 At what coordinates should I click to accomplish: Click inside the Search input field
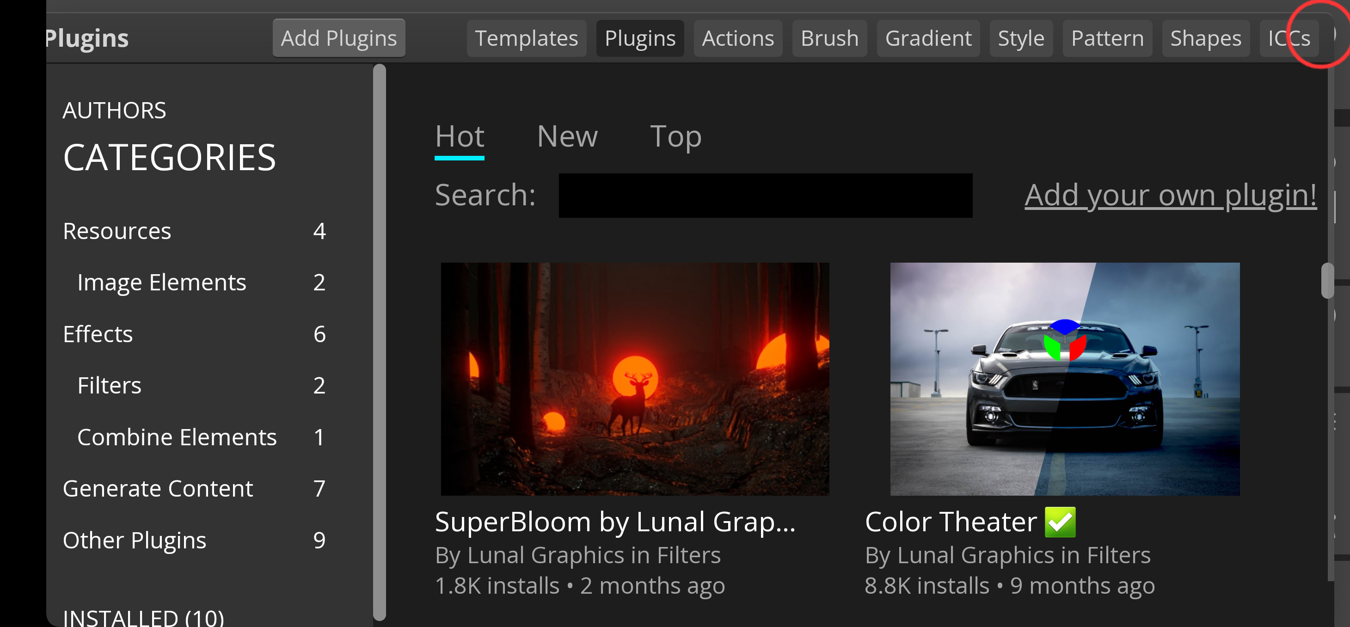765,195
